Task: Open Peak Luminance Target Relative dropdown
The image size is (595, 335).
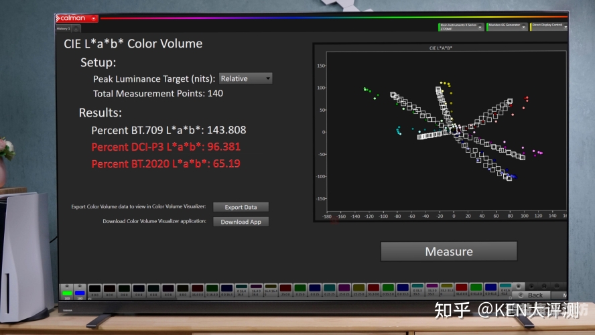Action: coord(245,78)
